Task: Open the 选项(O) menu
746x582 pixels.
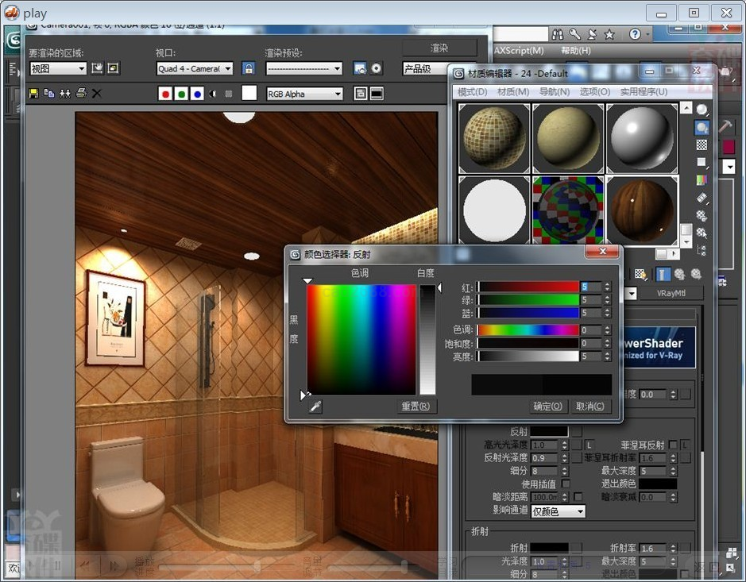Action: (594, 92)
